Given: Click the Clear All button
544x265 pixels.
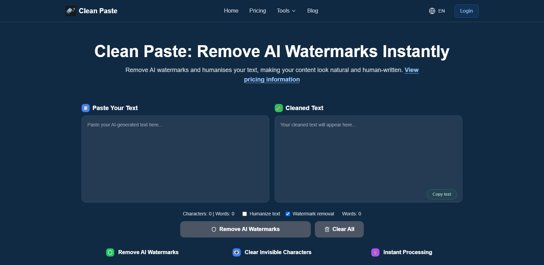Looking at the screenshot, I should (x=339, y=229).
